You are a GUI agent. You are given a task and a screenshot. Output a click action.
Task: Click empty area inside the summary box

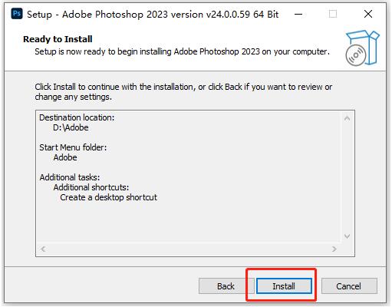[x=230, y=179]
